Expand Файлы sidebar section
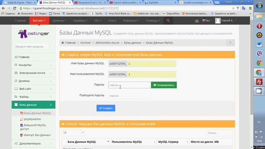Image resolution: width=265 pixels, height=149 pixels. pos(34,97)
